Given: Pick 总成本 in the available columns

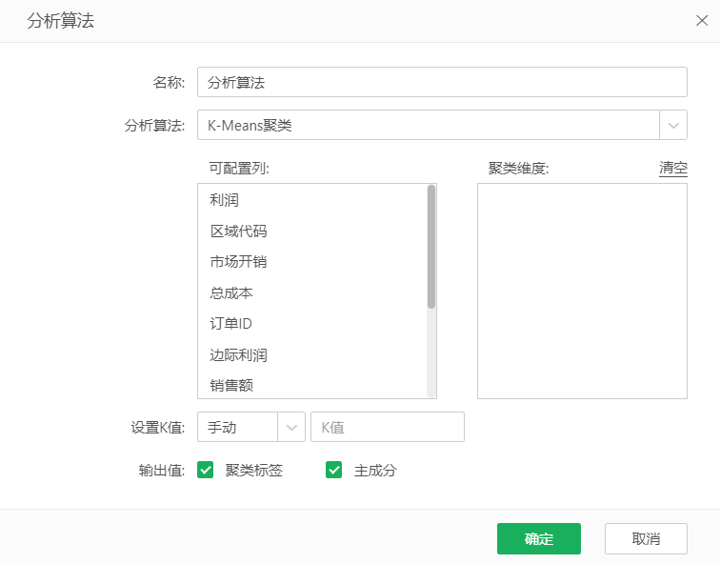Looking at the screenshot, I should click(x=231, y=293).
